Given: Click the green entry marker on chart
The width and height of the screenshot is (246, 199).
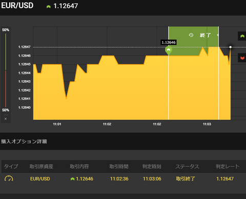Looking at the screenshot, I should [x=169, y=50].
